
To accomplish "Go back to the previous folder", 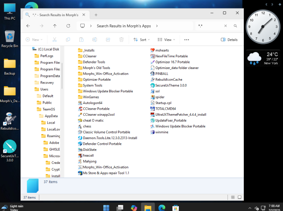I will point(28,26).
